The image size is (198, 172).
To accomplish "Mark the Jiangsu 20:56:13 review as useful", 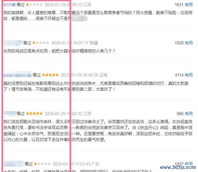I will [189, 5].
